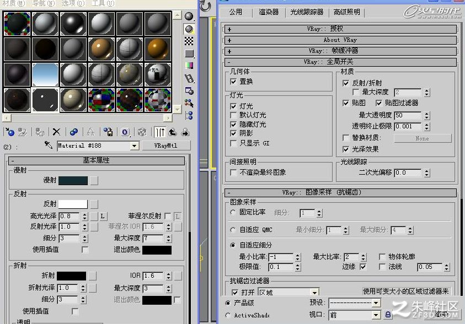This screenshot has height=324, width=465.
Task: Click the Show Map in Viewport cube icon
Action: click(142, 132)
